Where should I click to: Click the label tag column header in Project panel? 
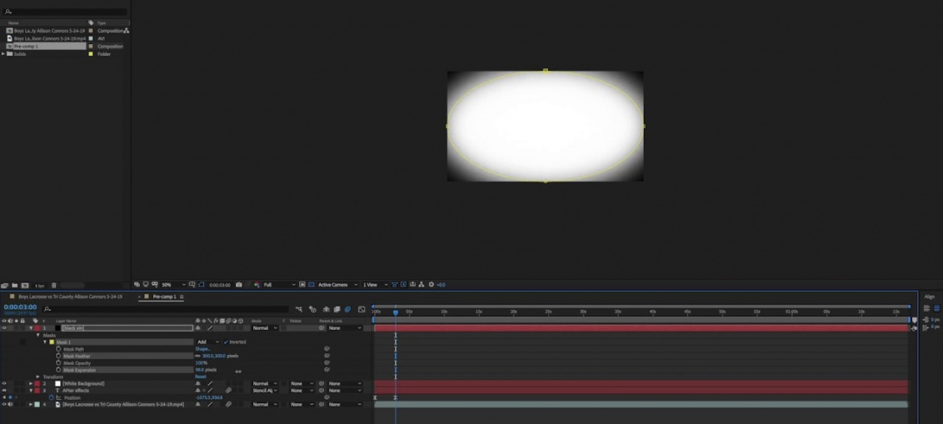91,22
